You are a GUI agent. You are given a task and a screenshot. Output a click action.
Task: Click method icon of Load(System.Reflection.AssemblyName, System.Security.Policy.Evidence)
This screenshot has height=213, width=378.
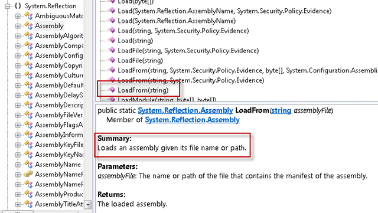[112, 11]
